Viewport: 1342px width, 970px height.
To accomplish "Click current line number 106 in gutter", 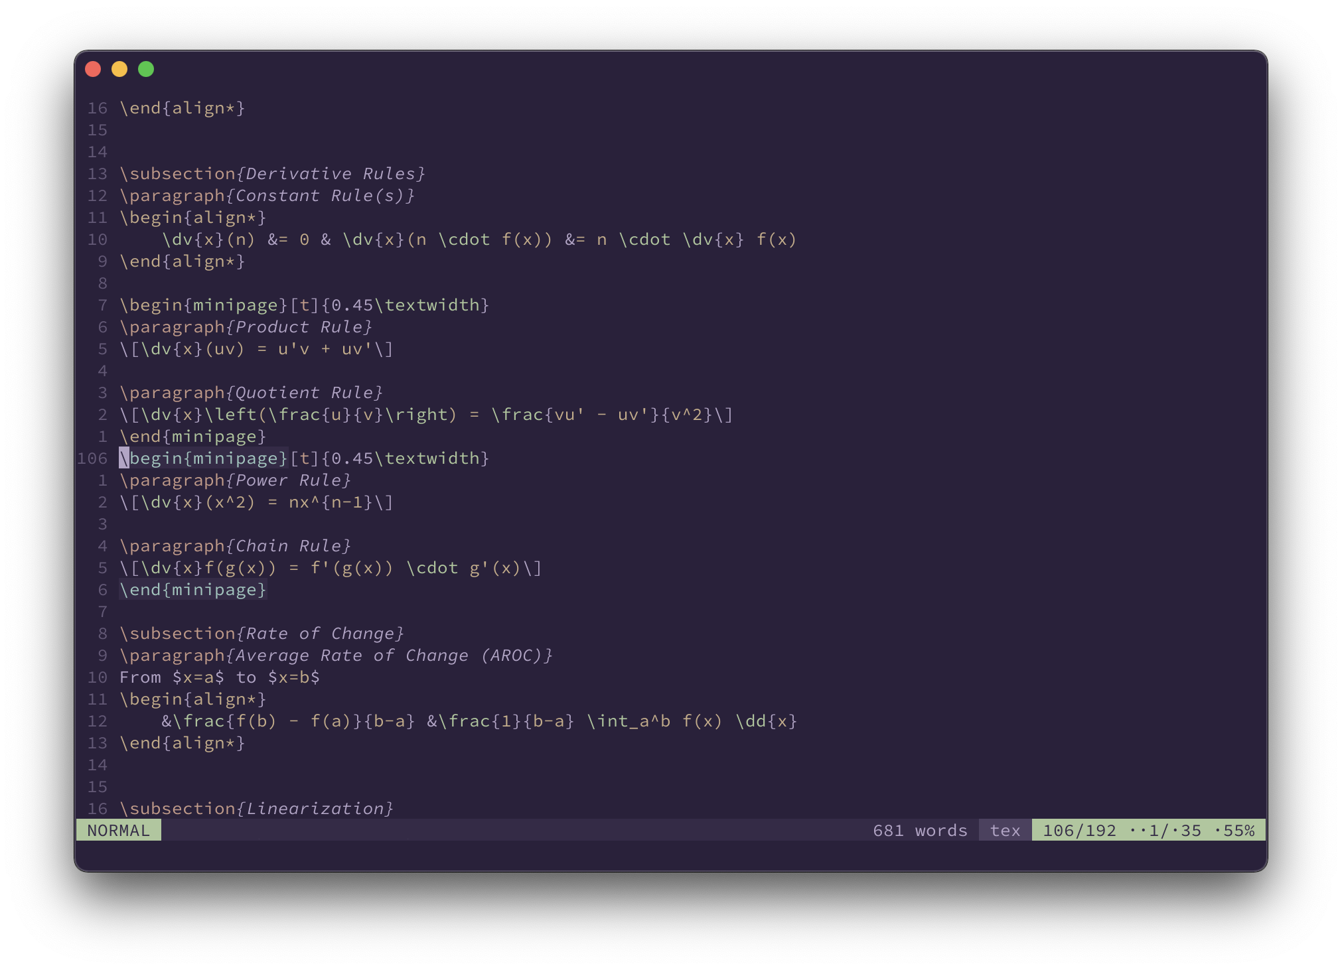I will coord(92,458).
